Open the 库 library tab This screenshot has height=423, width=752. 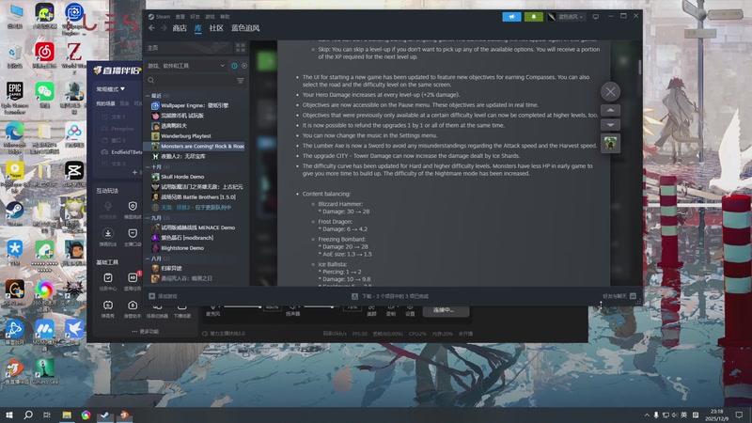198,28
